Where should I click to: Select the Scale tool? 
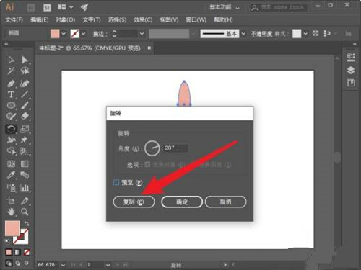(x=25, y=129)
